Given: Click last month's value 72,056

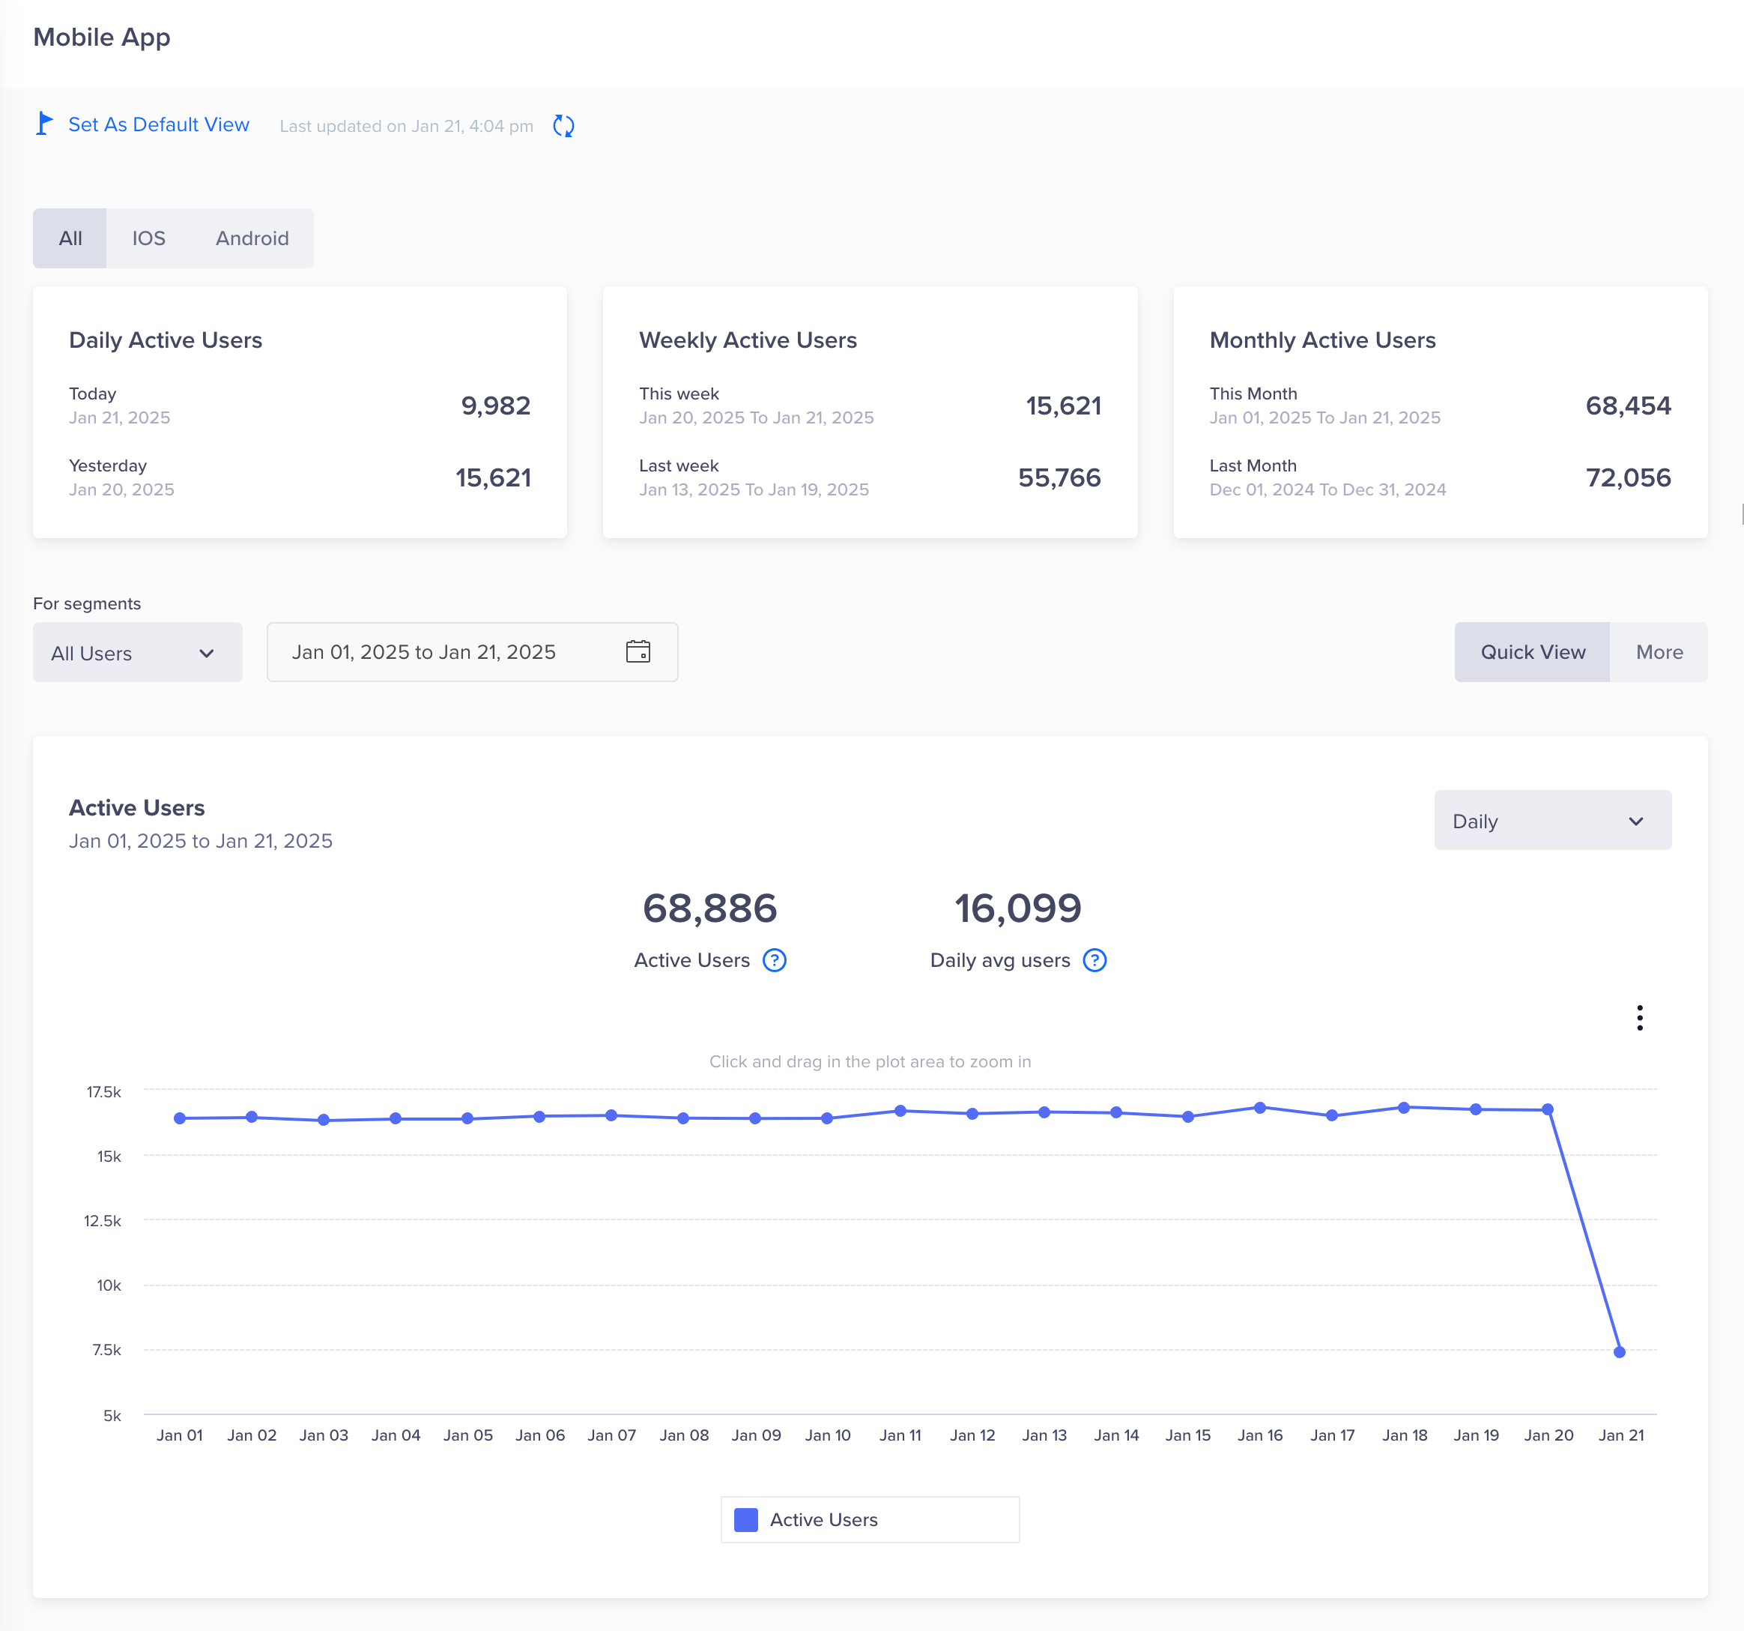Looking at the screenshot, I should 1628,477.
